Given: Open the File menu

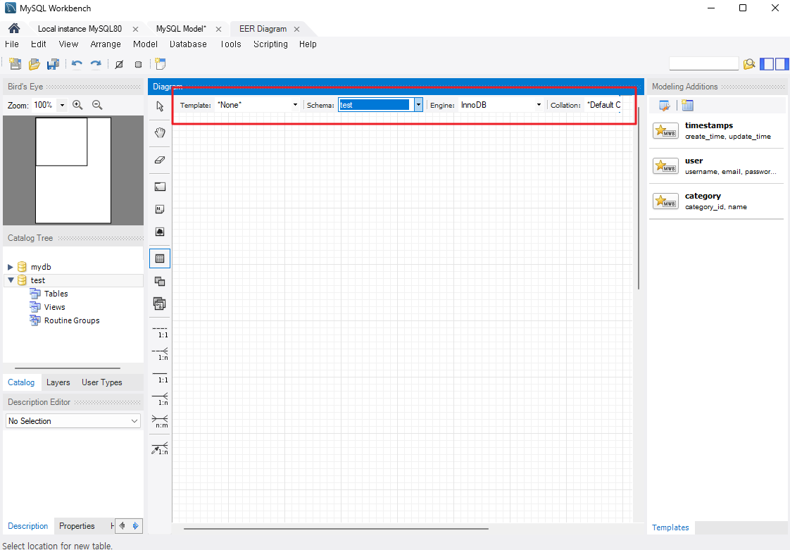Looking at the screenshot, I should pyautogui.click(x=11, y=44).
